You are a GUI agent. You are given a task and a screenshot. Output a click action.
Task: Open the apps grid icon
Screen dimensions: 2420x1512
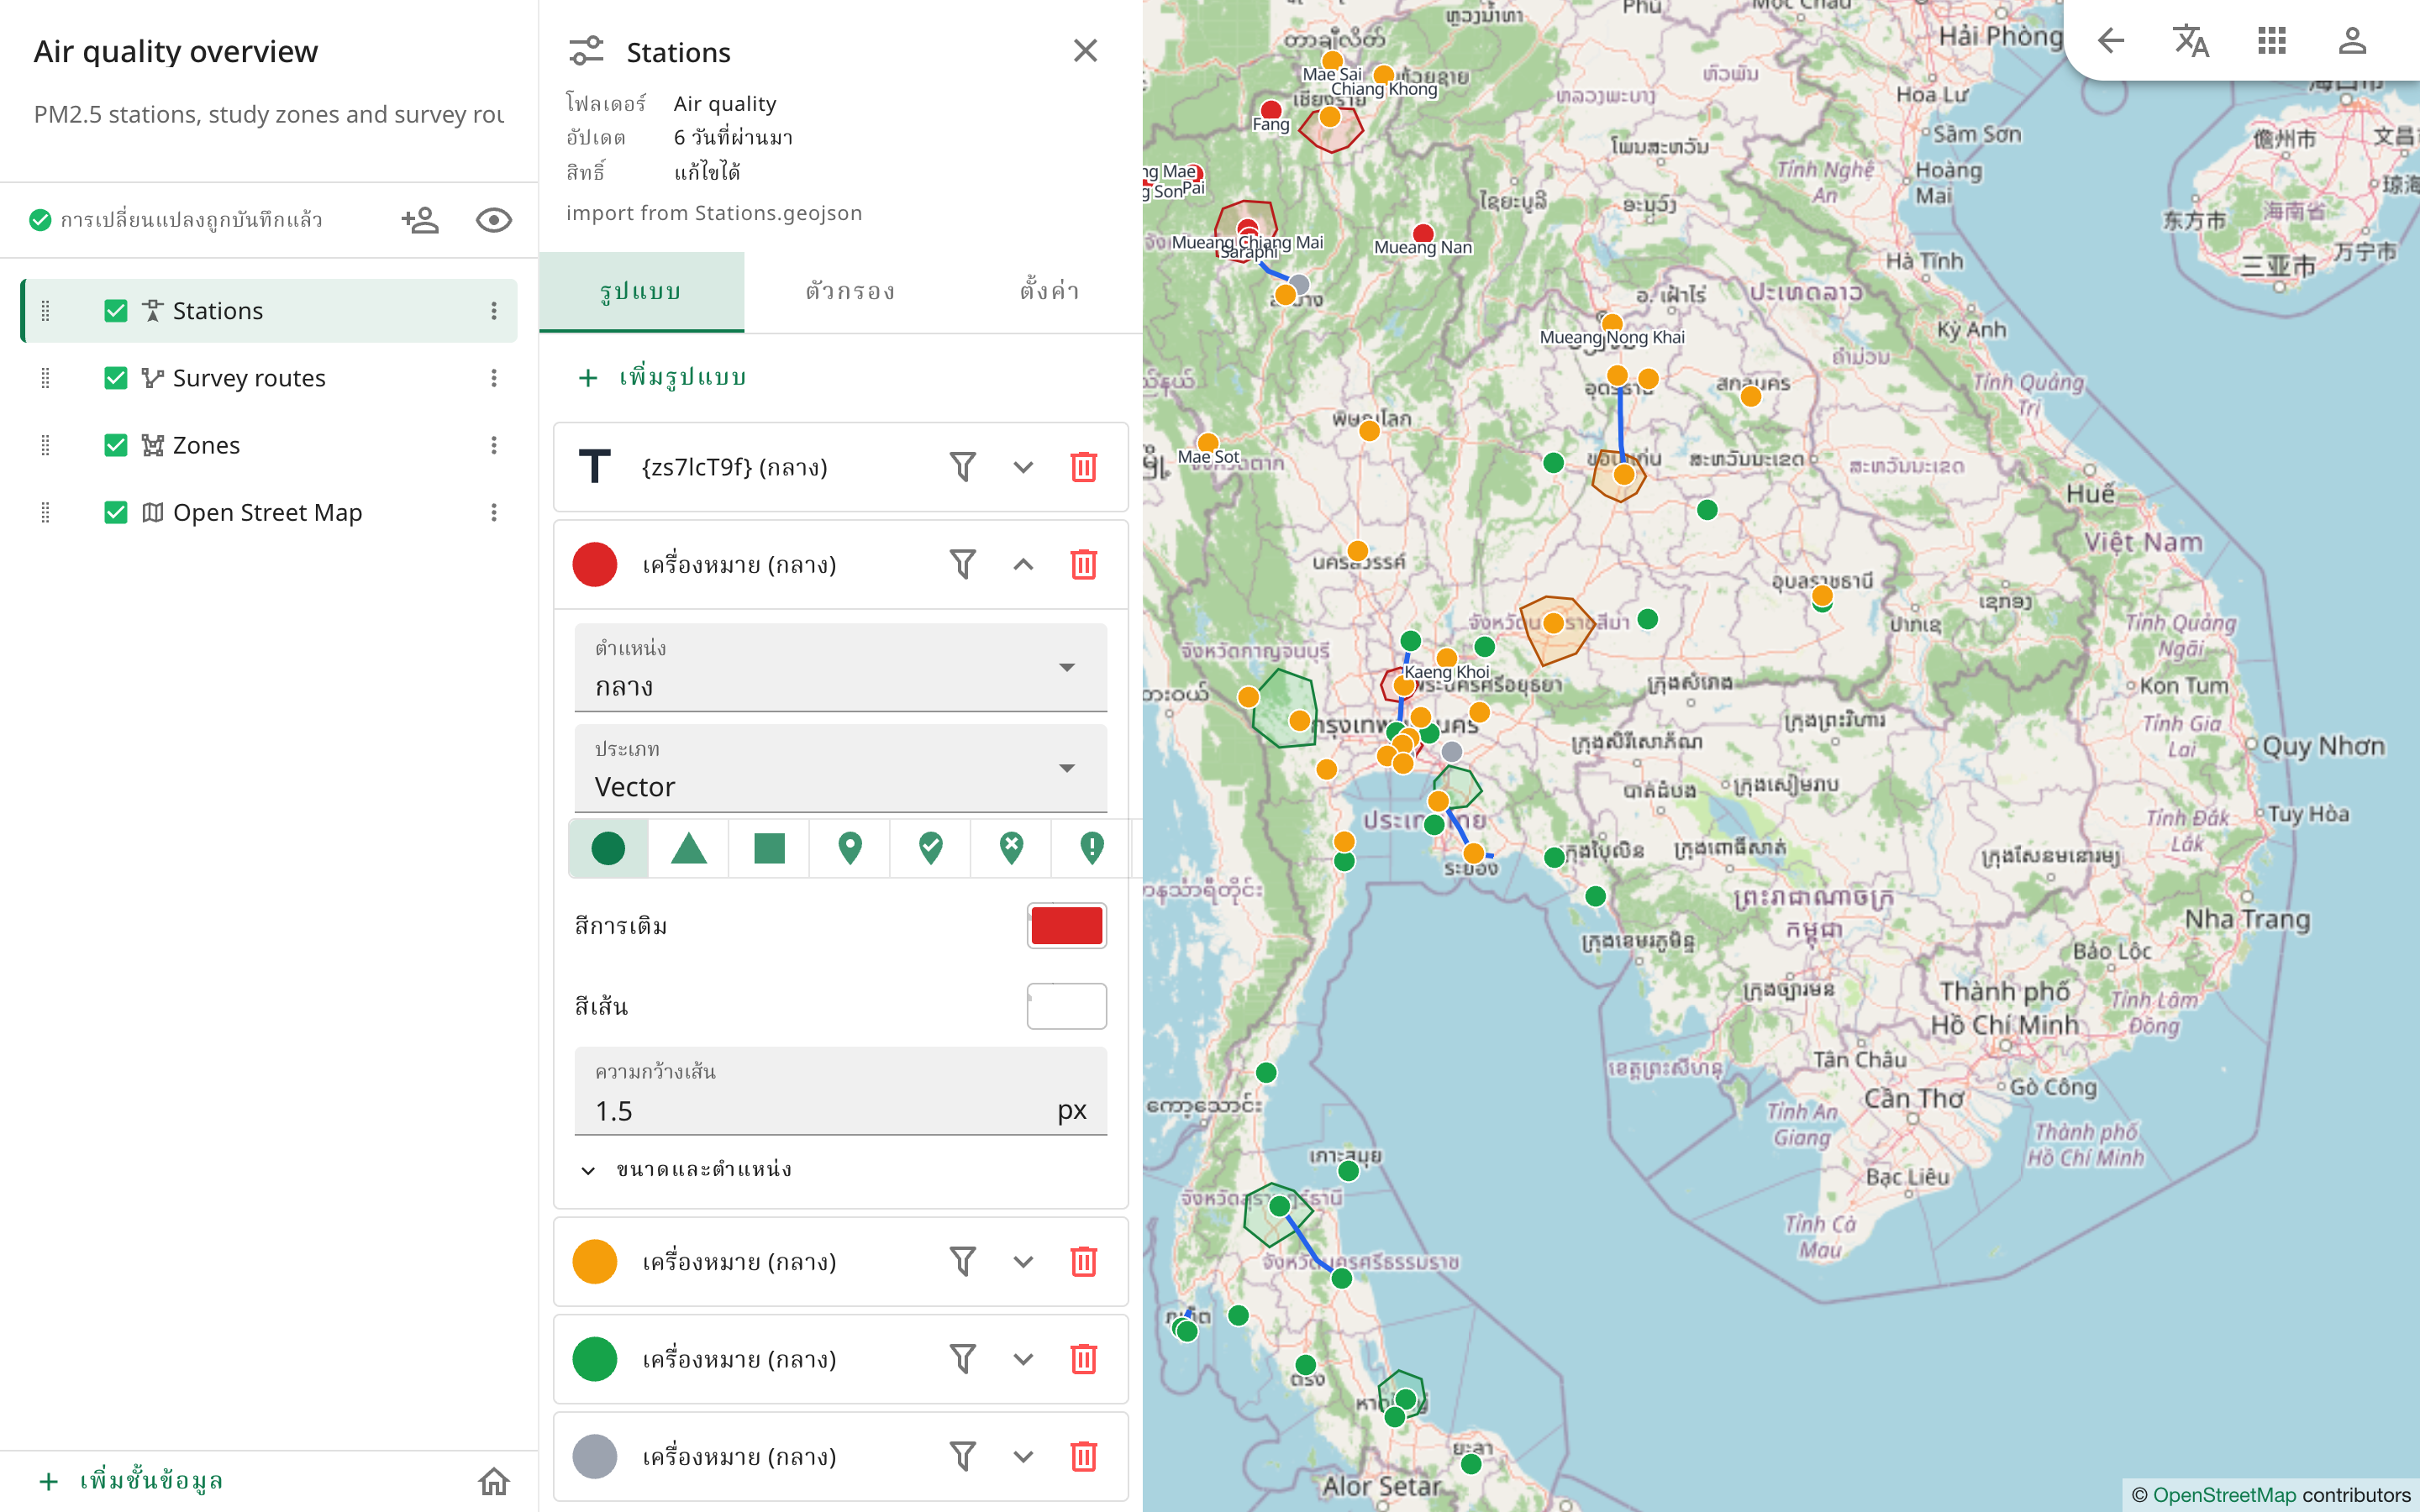(x=2272, y=41)
